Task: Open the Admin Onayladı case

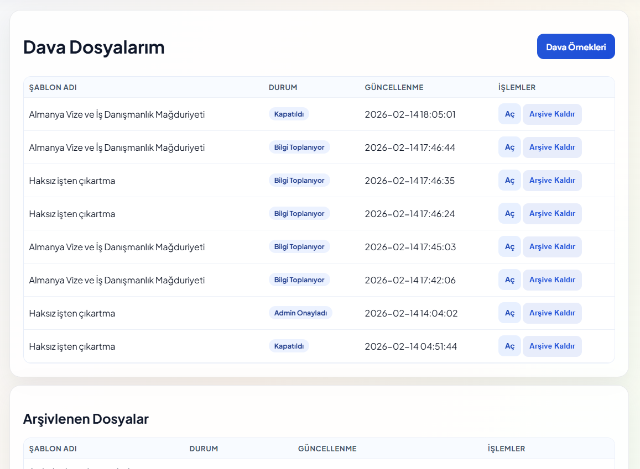Action: click(x=509, y=313)
